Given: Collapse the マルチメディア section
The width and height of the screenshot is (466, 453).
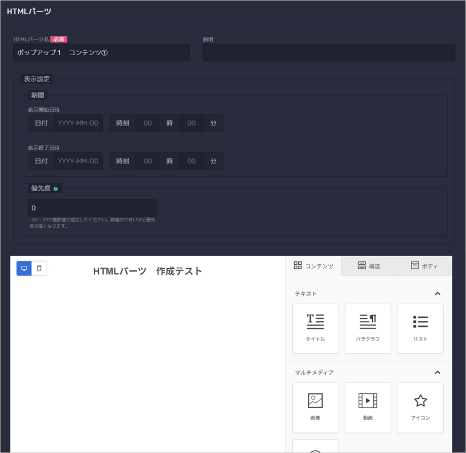Looking at the screenshot, I should 438,372.
